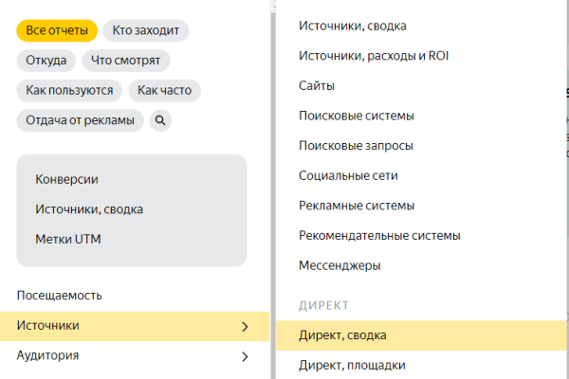Select the 'Кто заходит' filter chip
This screenshot has height=379, width=569.
point(145,30)
